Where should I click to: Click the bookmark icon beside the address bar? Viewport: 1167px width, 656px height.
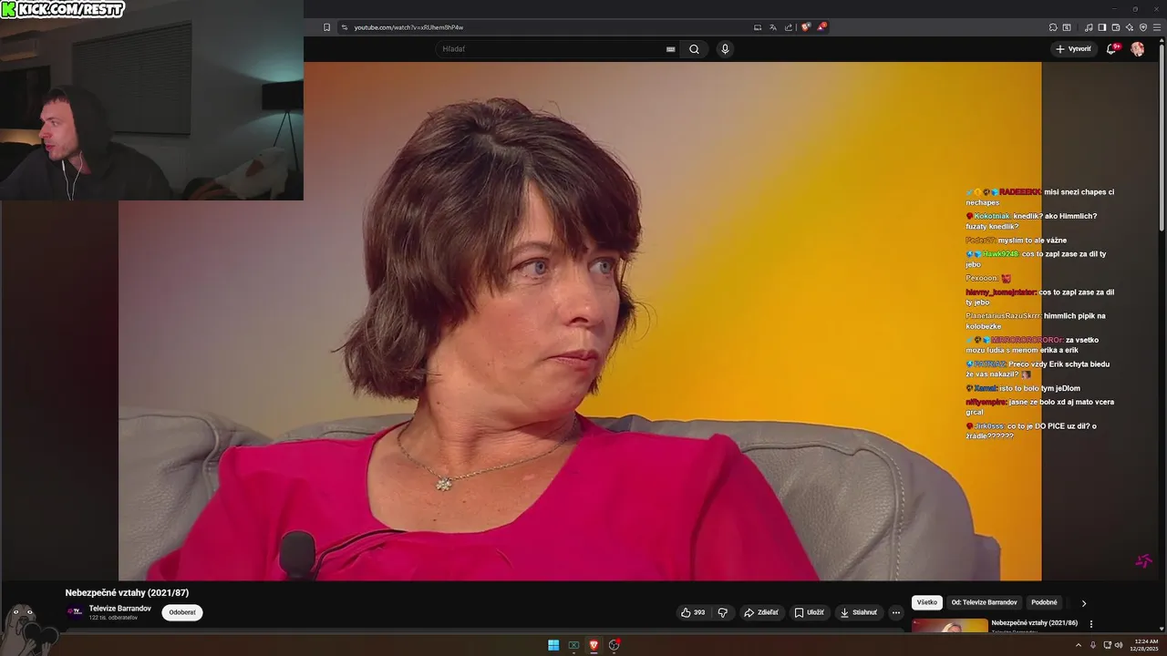(327, 27)
